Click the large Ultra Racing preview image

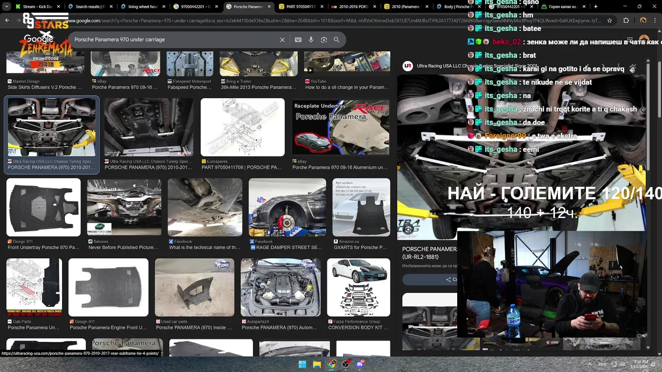[521, 158]
